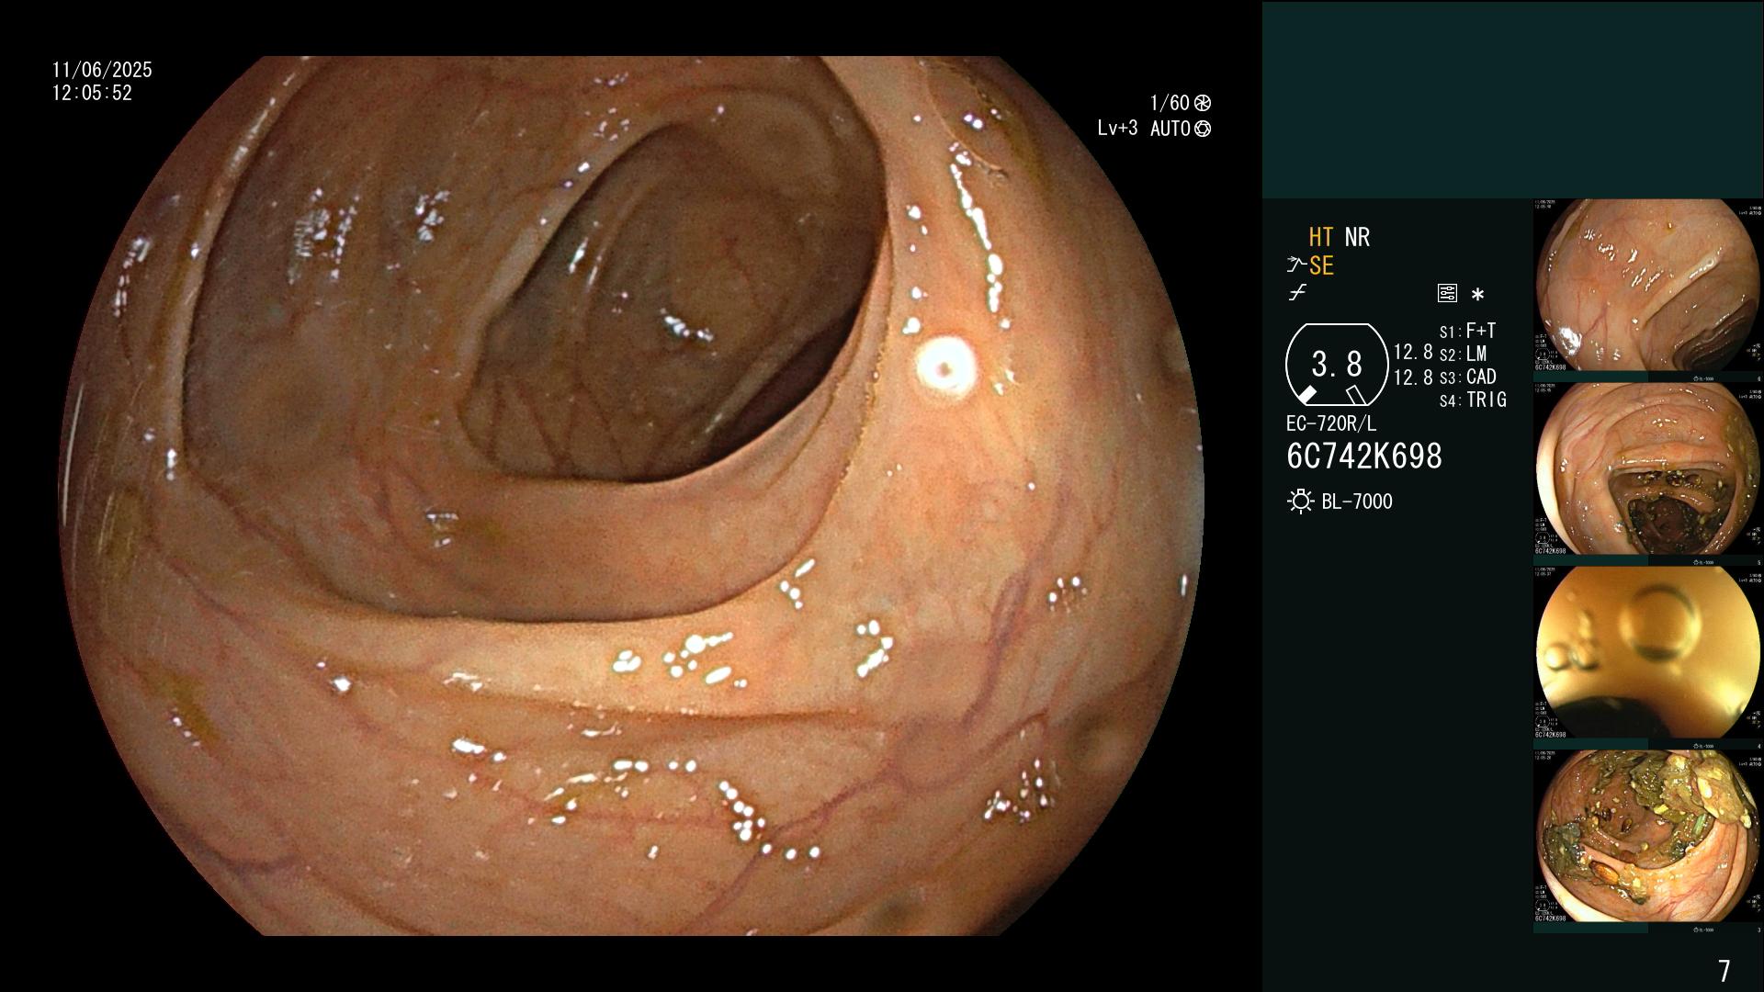Click the lower 12.8 diameter value

1413,377
